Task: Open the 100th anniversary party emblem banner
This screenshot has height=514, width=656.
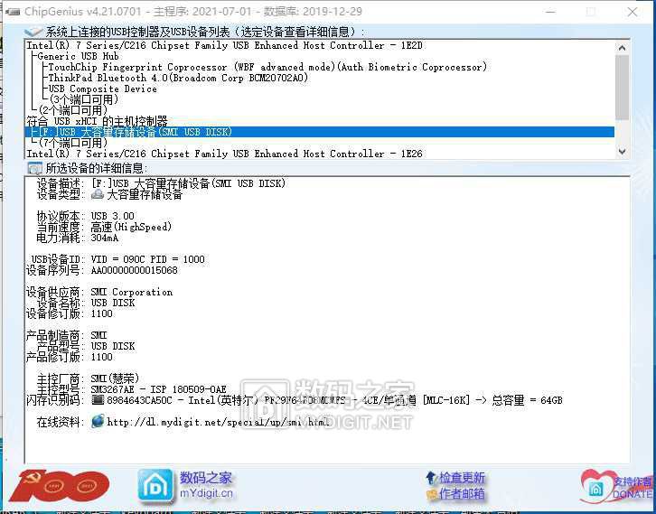Action: point(60,486)
